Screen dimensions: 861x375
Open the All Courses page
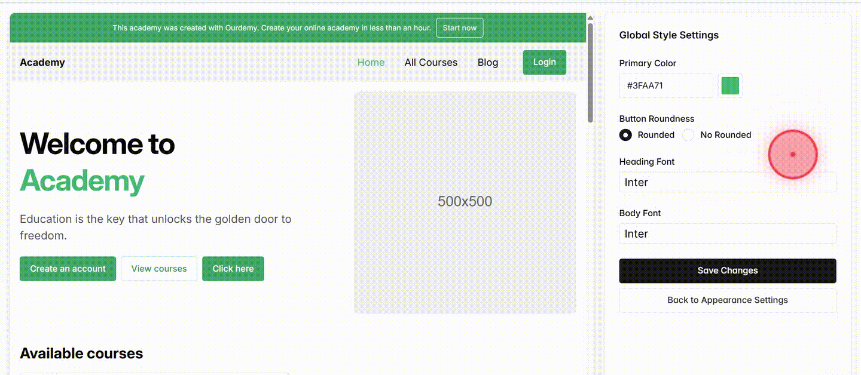click(x=430, y=62)
